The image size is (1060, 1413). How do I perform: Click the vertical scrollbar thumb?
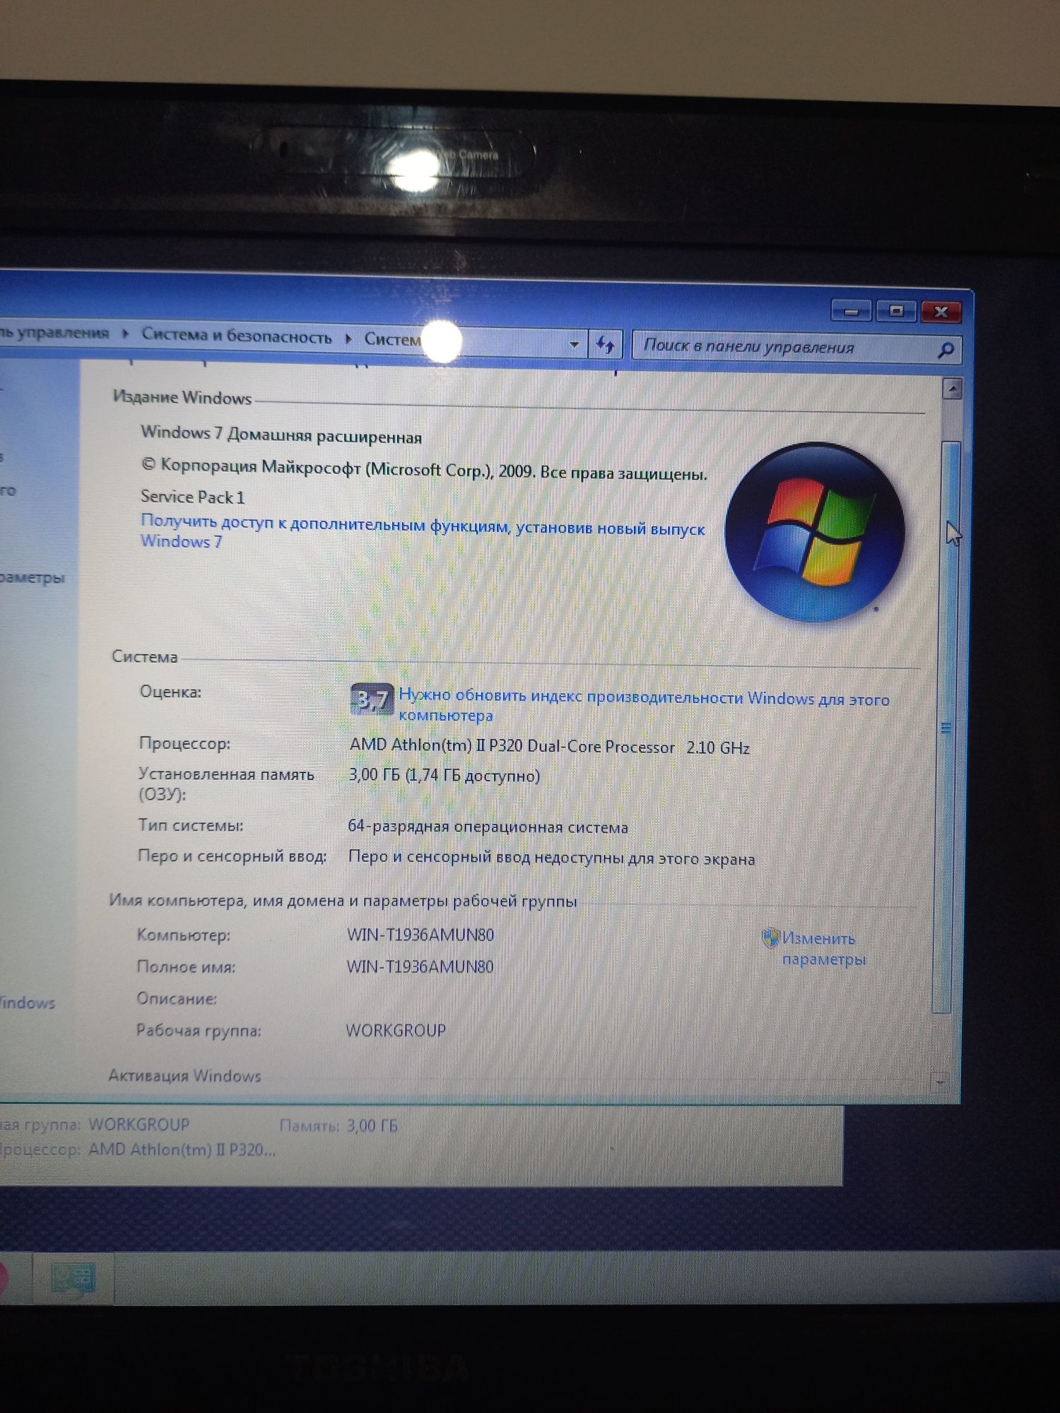pyautogui.click(x=946, y=726)
